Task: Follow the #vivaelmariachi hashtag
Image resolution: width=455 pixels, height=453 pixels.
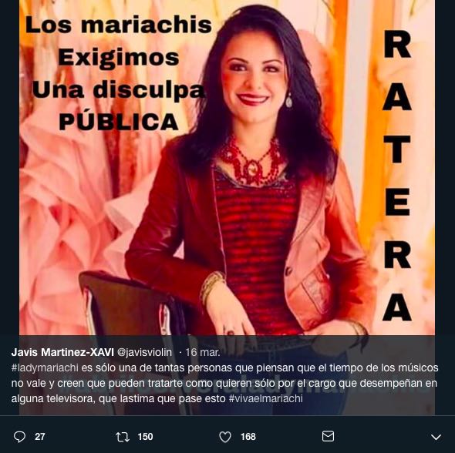Action: (266, 398)
